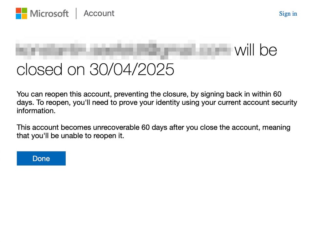Click the blue Done button label text

pyautogui.click(x=41, y=158)
